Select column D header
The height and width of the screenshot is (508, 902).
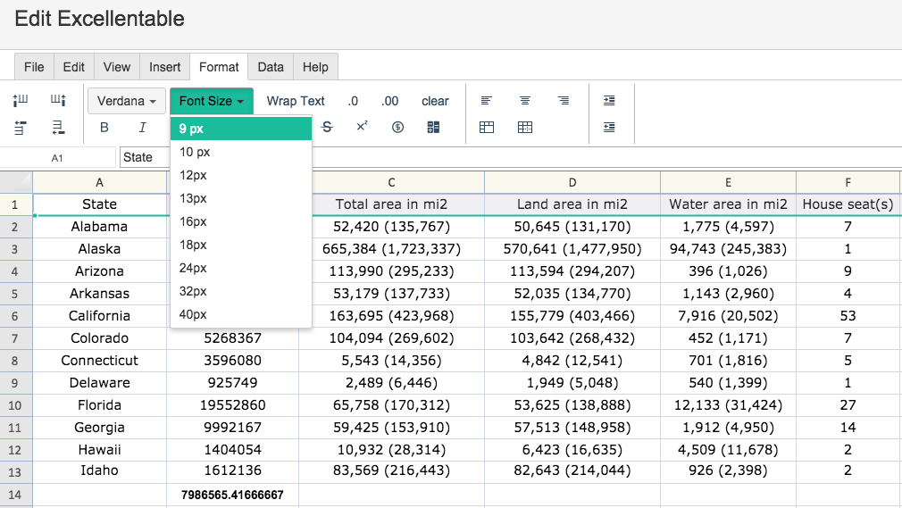click(572, 182)
